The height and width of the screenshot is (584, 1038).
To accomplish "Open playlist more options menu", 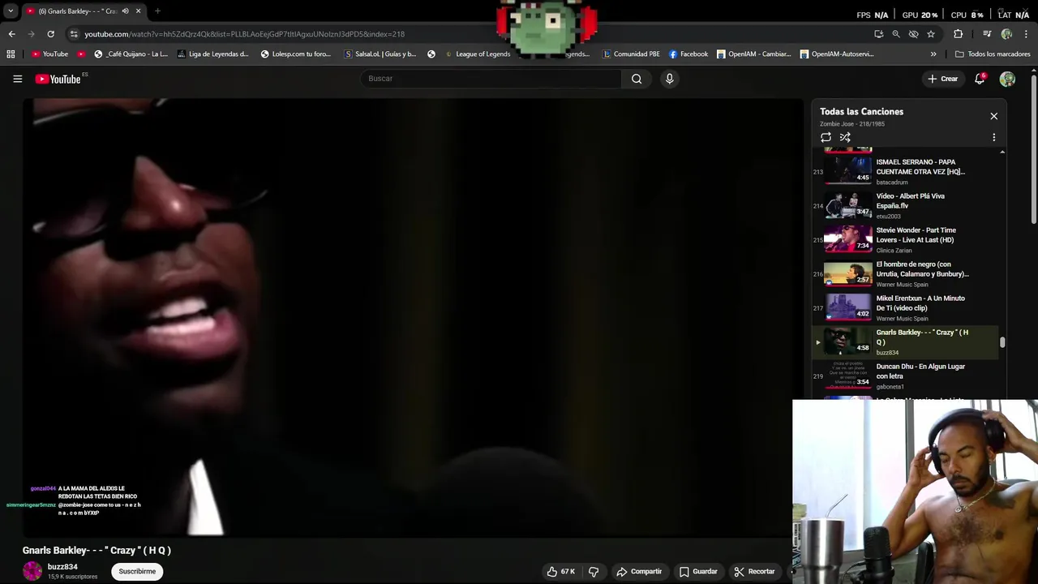I will (993, 137).
